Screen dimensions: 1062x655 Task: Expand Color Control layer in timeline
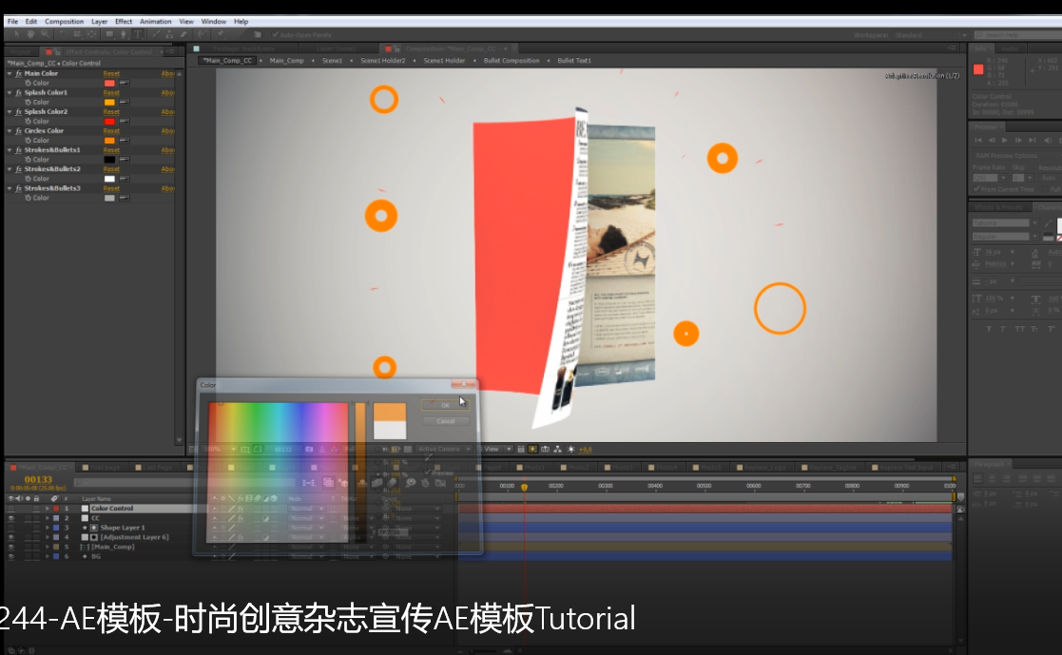coord(48,509)
